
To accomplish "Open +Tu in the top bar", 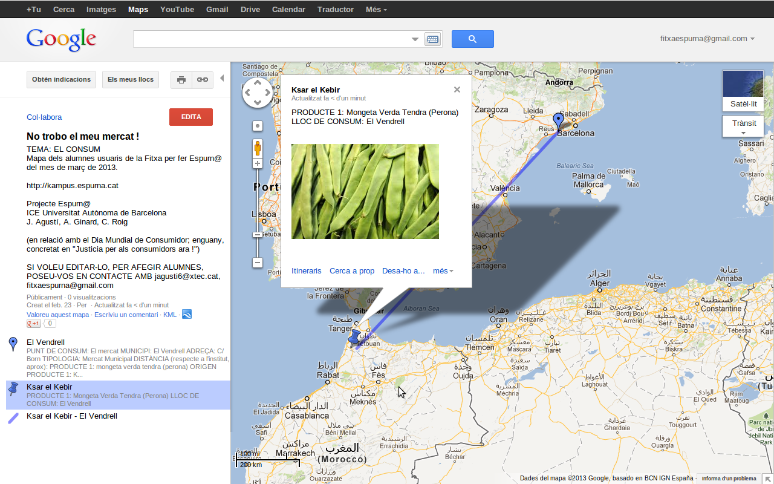I will (x=34, y=10).
